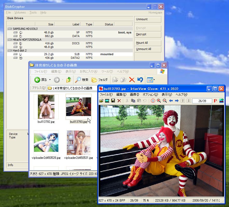Click Mount All in DiskCryptor
Viewport: 229px width, 207px height.
[x=148, y=43]
